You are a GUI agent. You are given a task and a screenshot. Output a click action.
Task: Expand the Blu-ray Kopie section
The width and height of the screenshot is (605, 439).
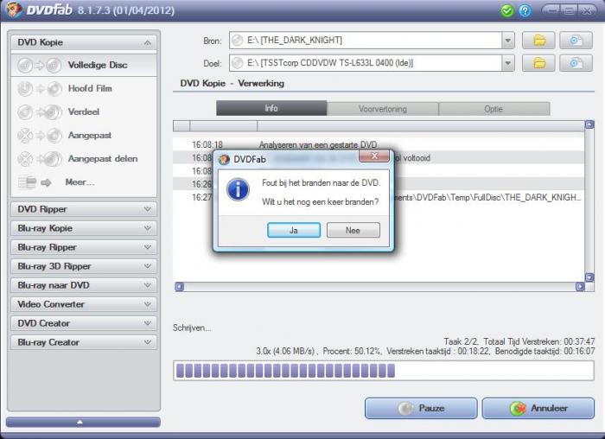pos(84,228)
